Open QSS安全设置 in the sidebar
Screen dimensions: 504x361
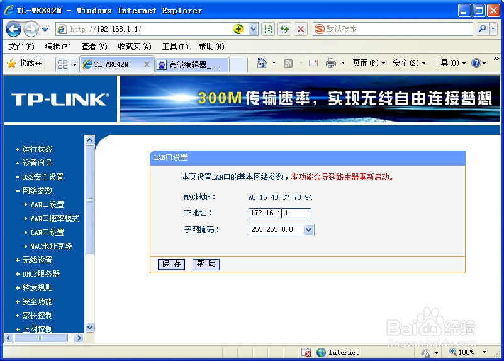43,177
